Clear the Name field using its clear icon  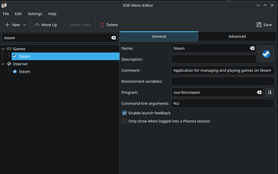(252, 48)
